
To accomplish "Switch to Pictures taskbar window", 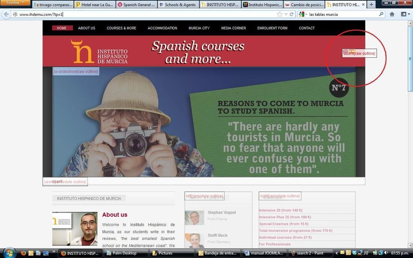I will 172,253.
